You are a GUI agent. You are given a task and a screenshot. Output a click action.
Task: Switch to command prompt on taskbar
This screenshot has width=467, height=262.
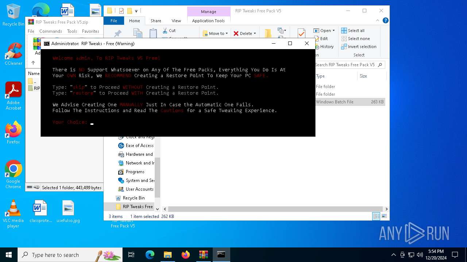pyautogui.click(x=221, y=255)
